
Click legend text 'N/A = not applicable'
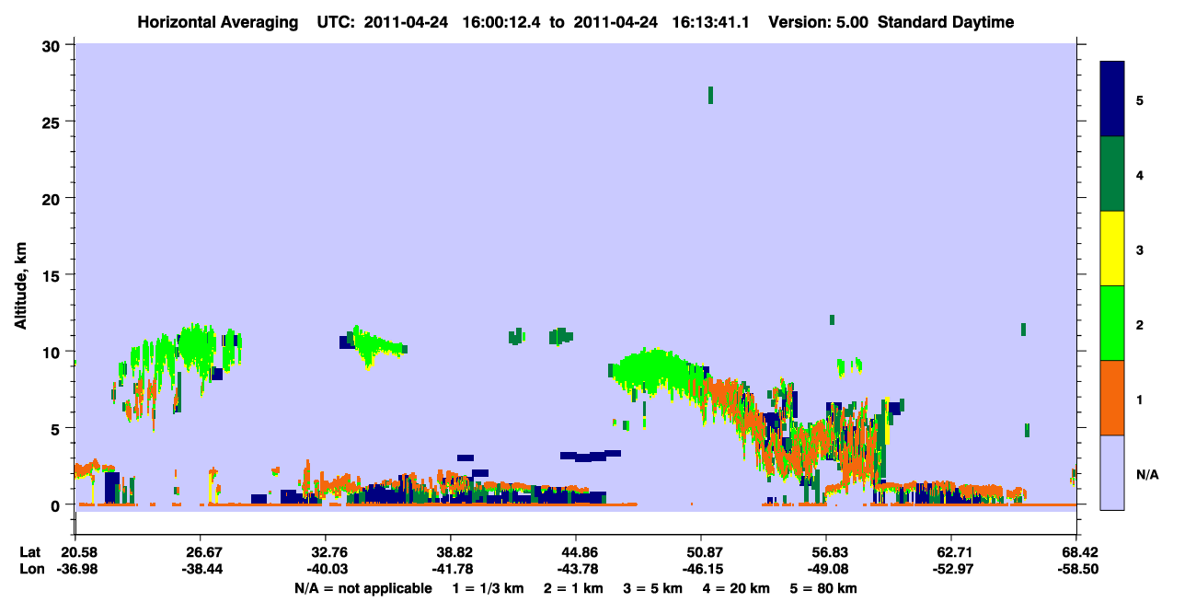coord(363,588)
